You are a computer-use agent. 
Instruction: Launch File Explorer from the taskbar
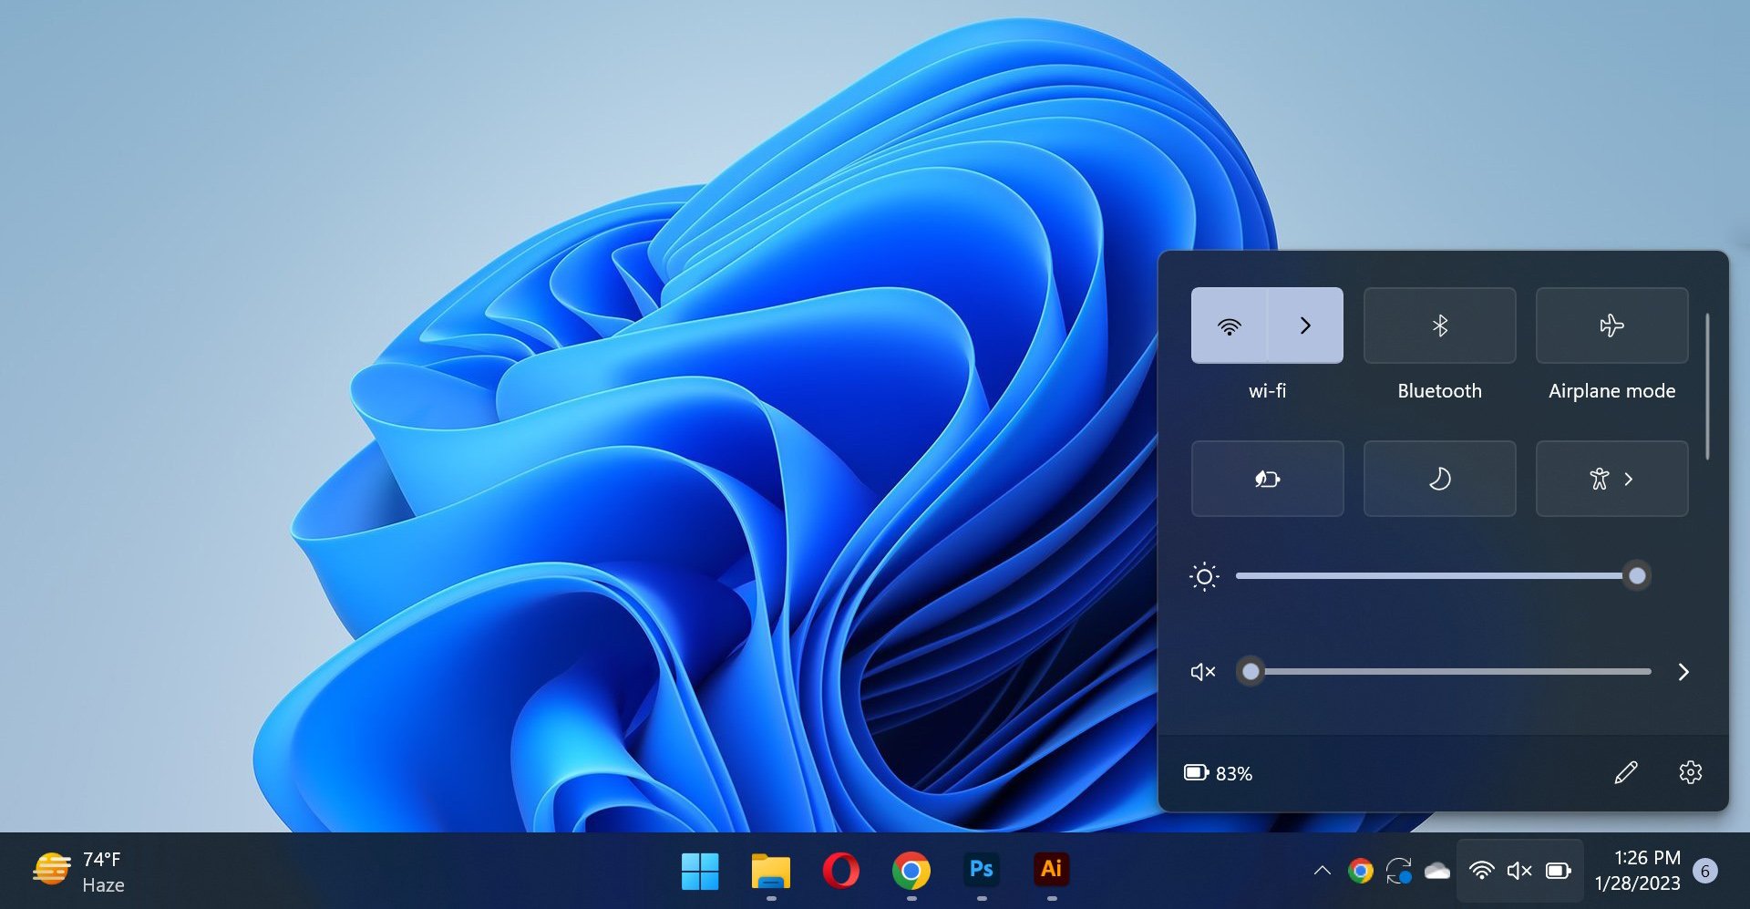(770, 871)
